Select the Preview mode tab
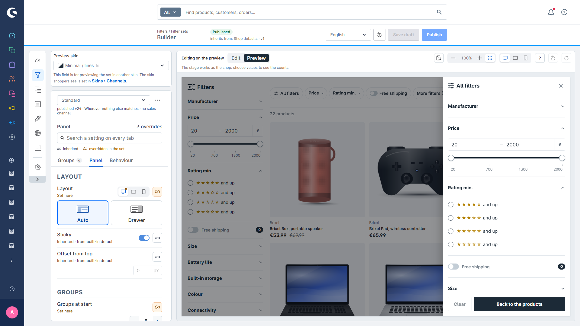Image resolution: width=580 pixels, height=326 pixels. pos(256,58)
